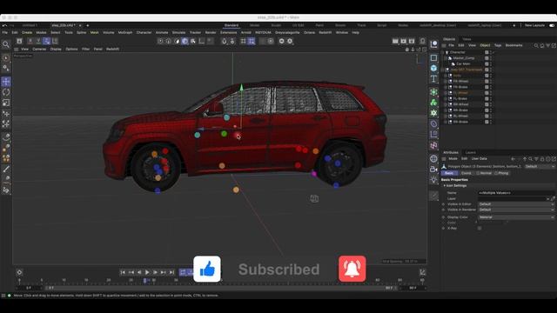The image size is (557, 313).
Task: Click the blue cube primitive icon
Action: point(433,68)
